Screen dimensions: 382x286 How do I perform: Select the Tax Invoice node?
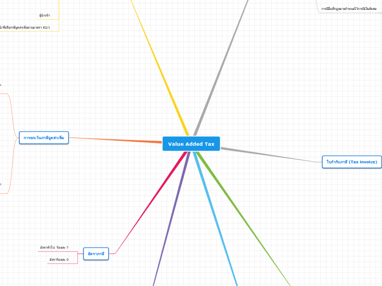(352, 162)
